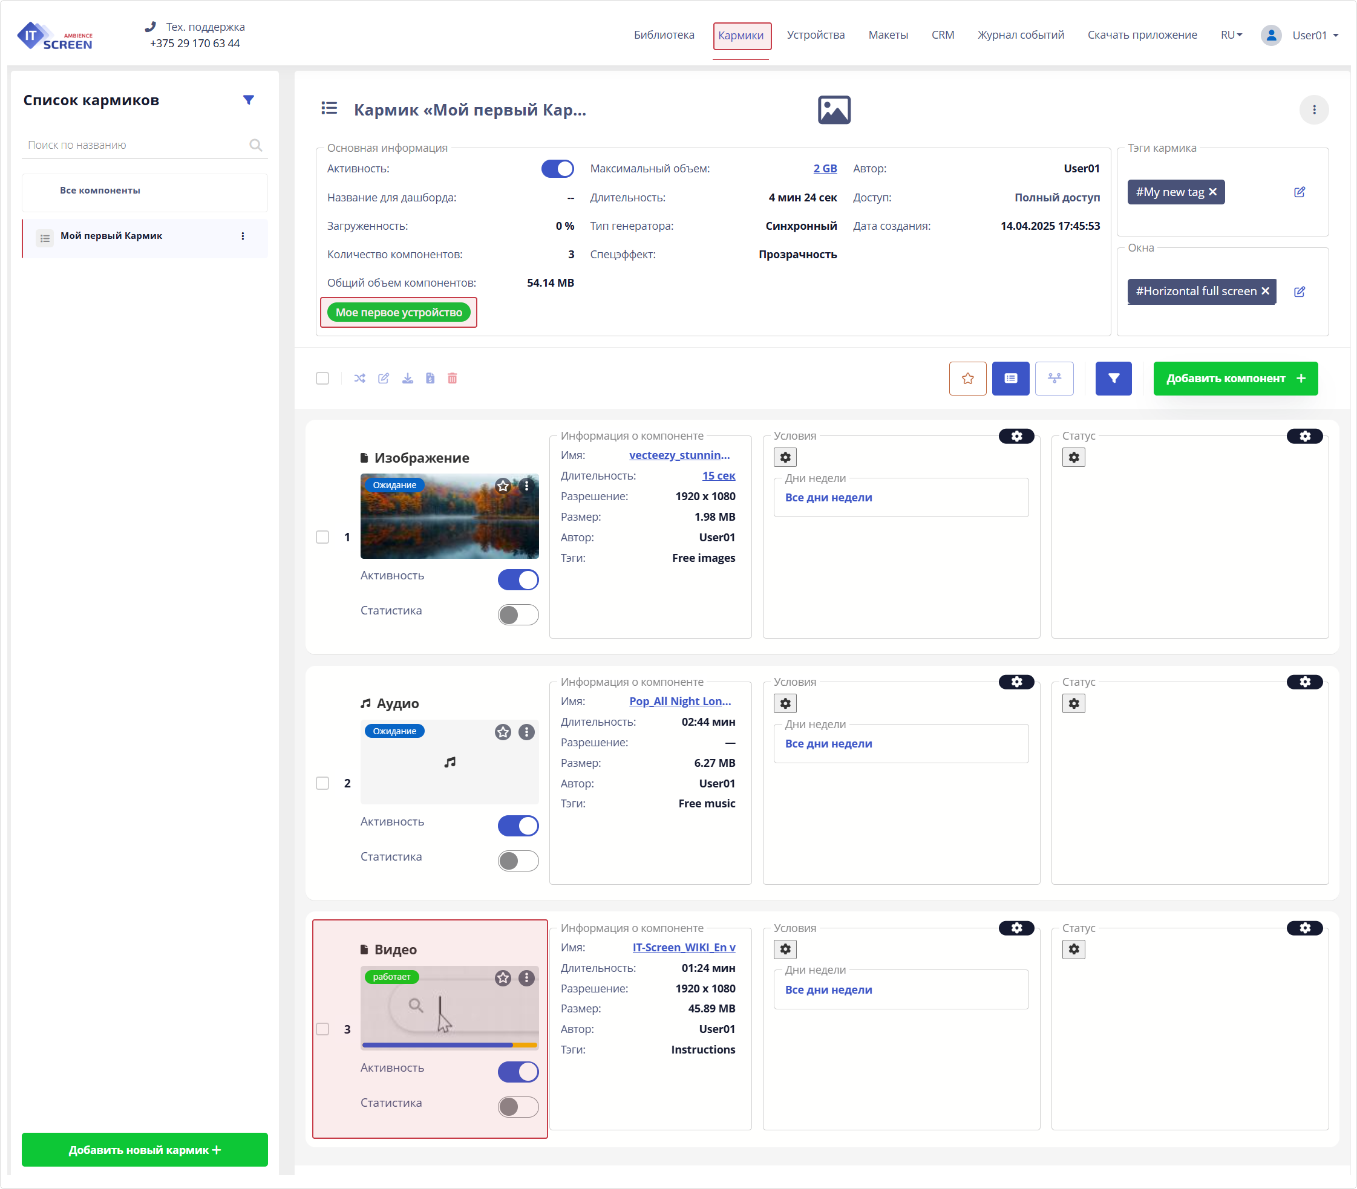Click Добавить компонент button

[1234, 378]
